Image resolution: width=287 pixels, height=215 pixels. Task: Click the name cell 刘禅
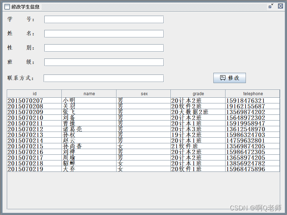(x=89, y=152)
